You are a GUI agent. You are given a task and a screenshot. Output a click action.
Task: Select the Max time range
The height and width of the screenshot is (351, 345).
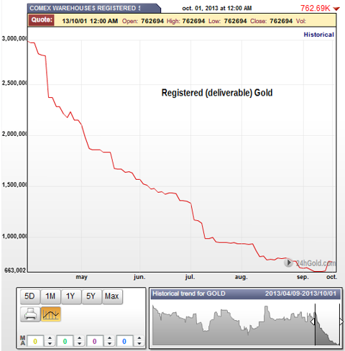(112, 296)
